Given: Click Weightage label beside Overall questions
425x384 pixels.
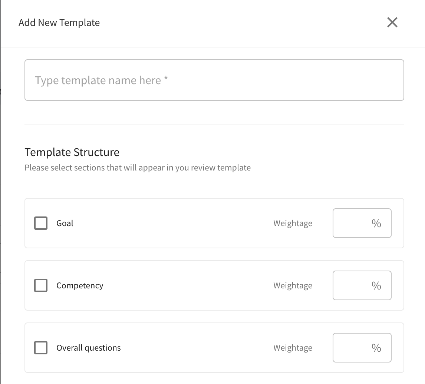Looking at the screenshot, I should coord(293,348).
